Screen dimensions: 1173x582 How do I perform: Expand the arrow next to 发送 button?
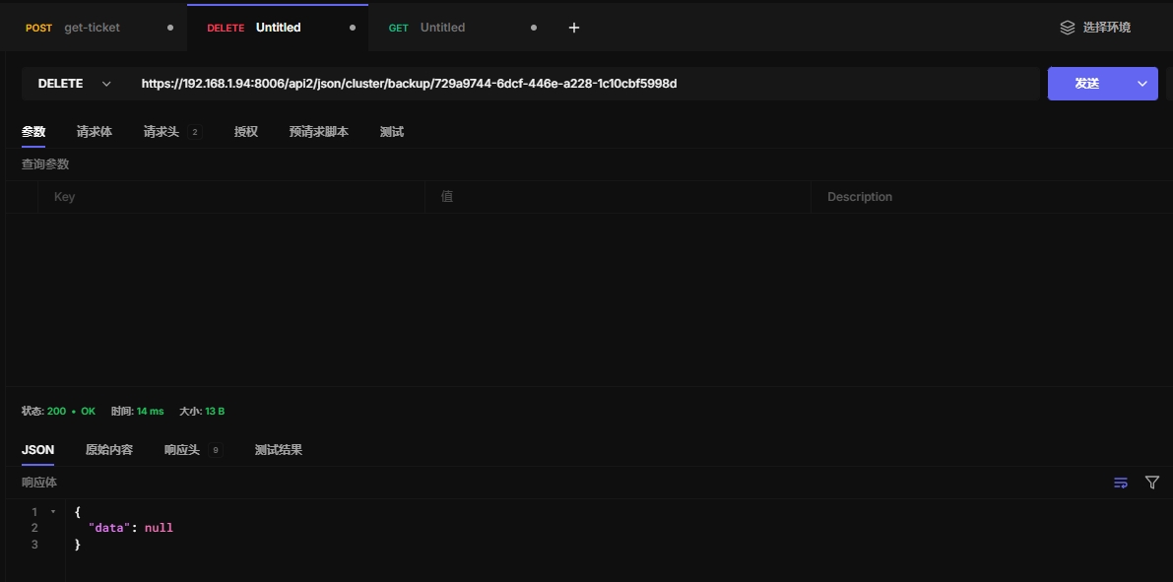tap(1142, 84)
